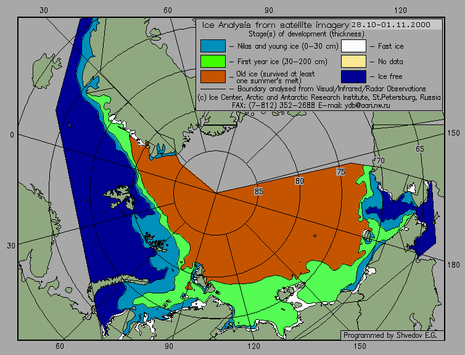Click the top-edge longitude label 60
The width and height of the screenshot is (465, 355).
[x=168, y=10]
